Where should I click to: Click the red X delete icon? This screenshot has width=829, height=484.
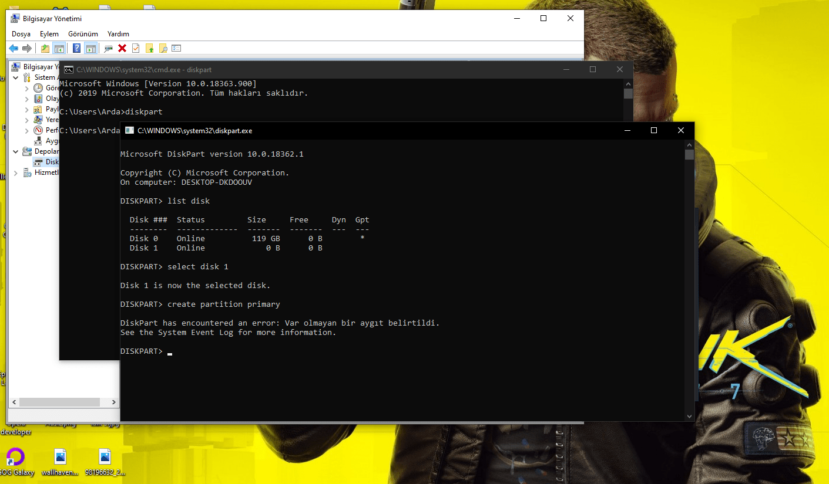[122, 48]
